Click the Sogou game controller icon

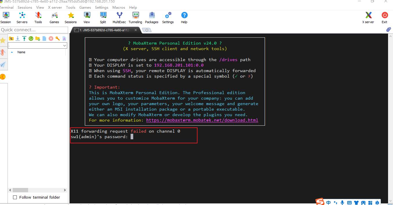(363, 203)
